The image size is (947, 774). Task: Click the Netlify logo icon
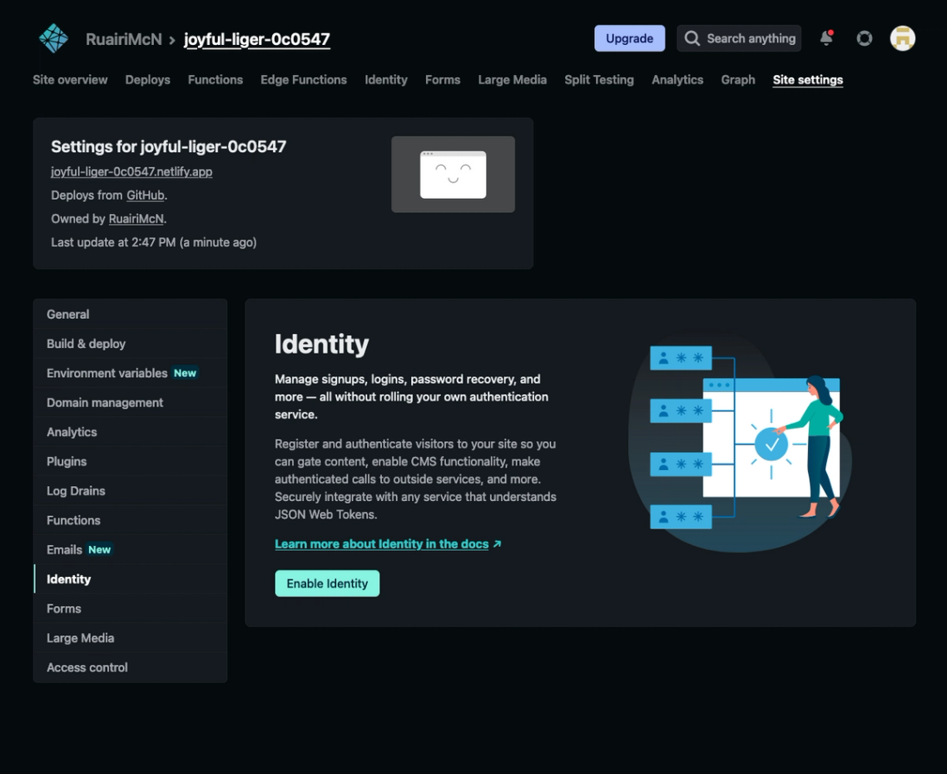click(53, 38)
